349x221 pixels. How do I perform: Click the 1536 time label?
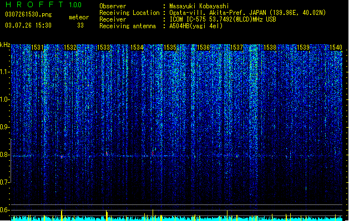click(203, 48)
